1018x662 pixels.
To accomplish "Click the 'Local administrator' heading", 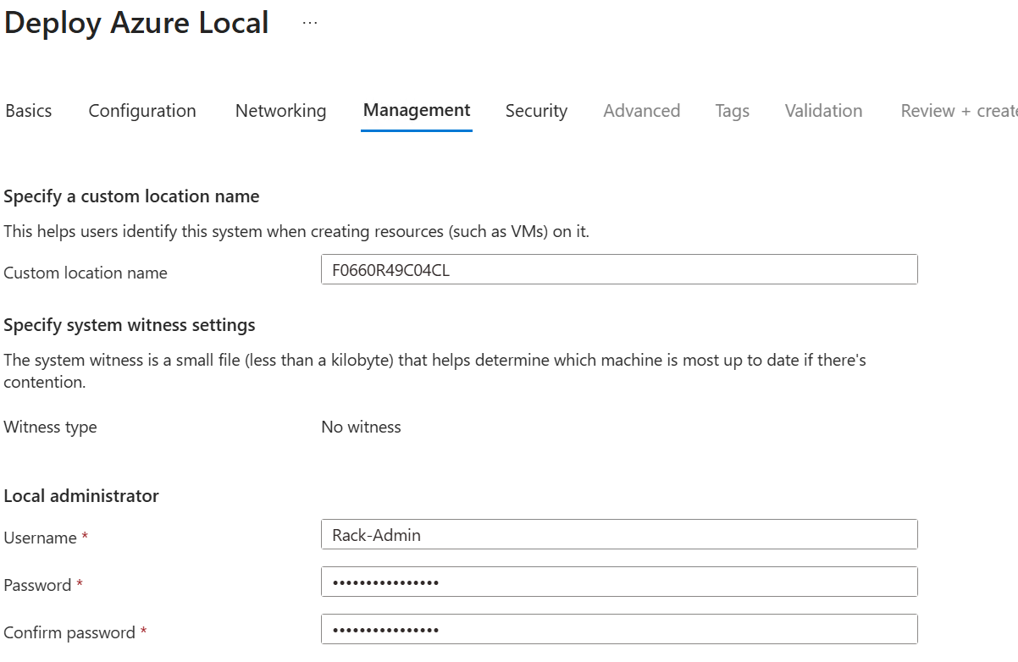I will coord(81,496).
